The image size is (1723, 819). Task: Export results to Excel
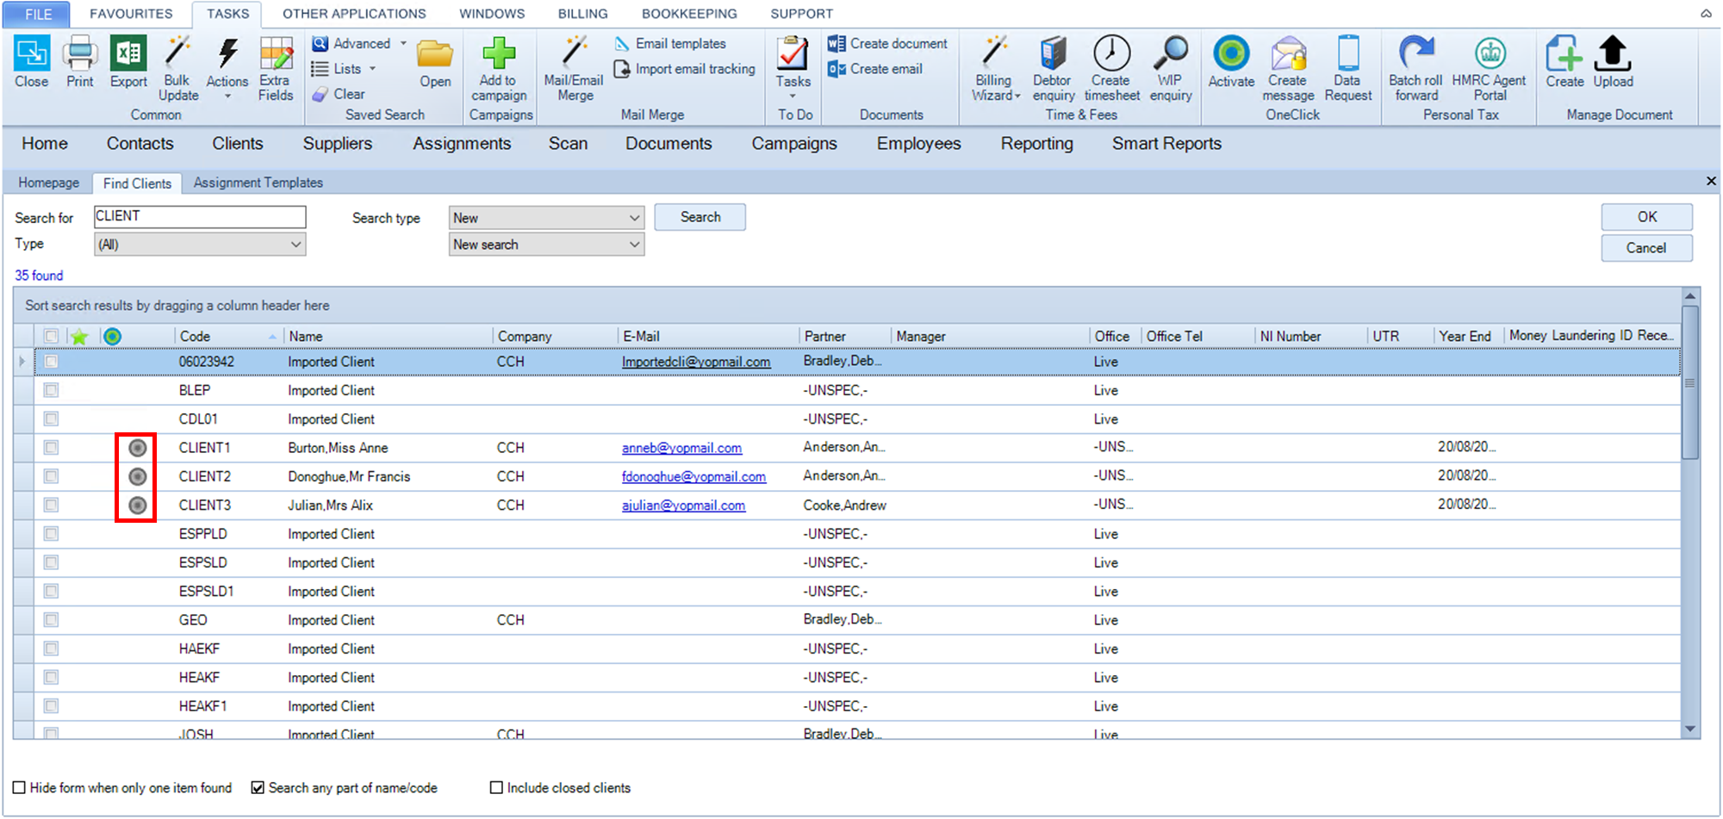(128, 54)
